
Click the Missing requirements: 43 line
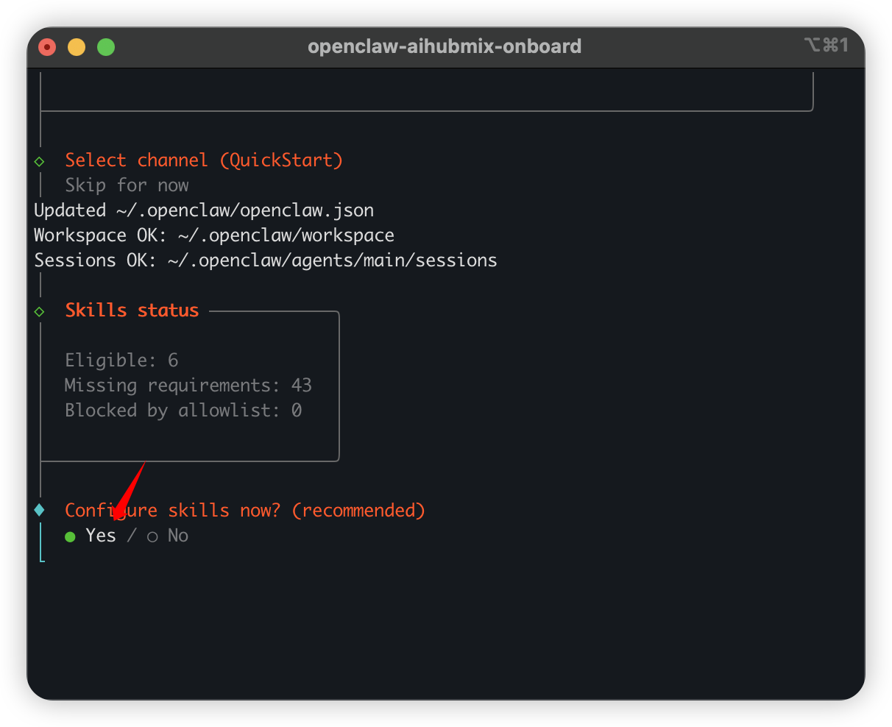point(188,385)
